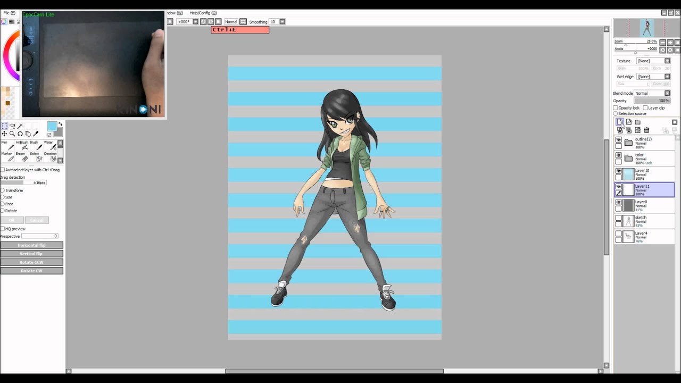Enable Autoselect layer with Ctrl+Drag

click(x=3, y=170)
